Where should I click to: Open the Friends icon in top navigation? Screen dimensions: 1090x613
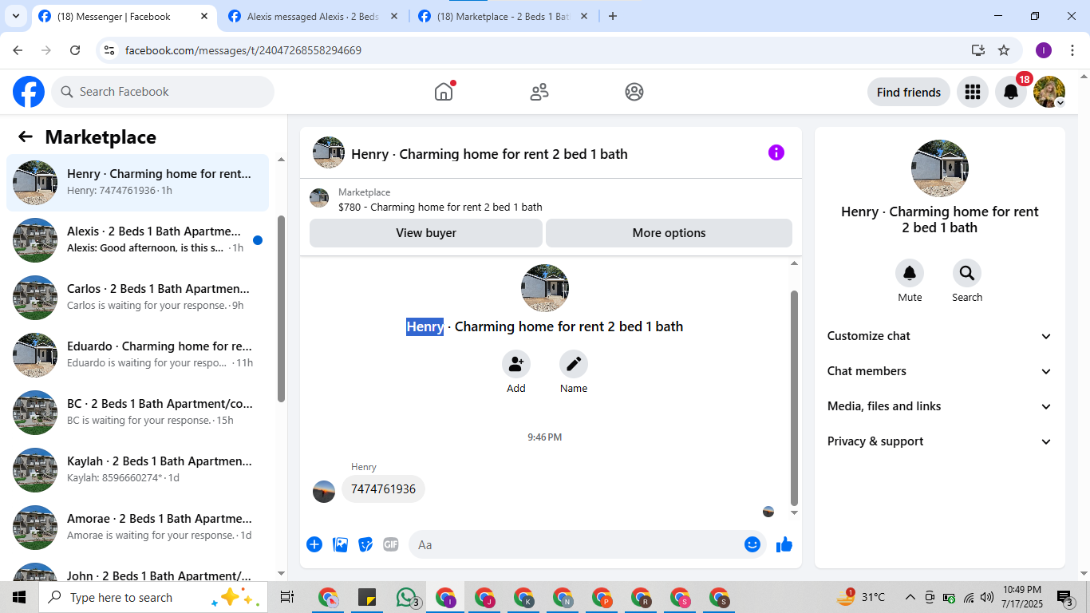coord(539,92)
